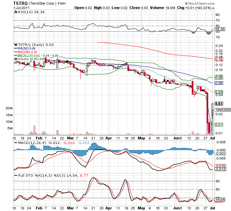This screenshot has height=211, width=231.
Task: Click the StockCharts.com copyright label
Action: (x=200, y=3)
